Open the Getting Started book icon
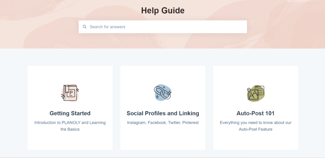The image size is (325, 158). (70, 93)
